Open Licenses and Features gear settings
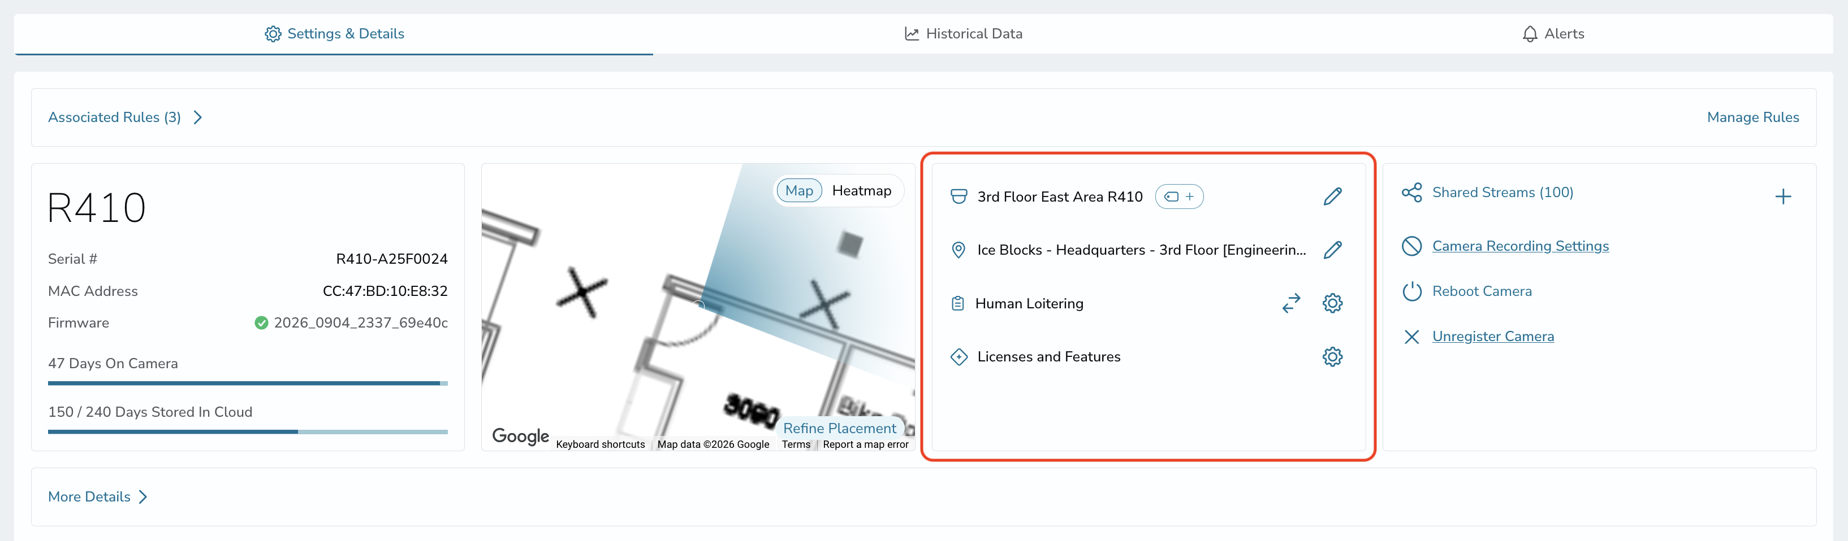This screenshot has height=541, width=1848. pos(1332,357)
